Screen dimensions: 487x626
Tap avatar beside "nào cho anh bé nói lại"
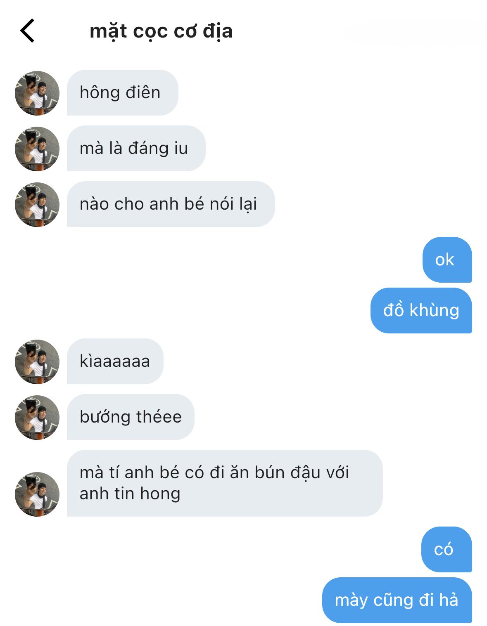(x=37, y=204)
